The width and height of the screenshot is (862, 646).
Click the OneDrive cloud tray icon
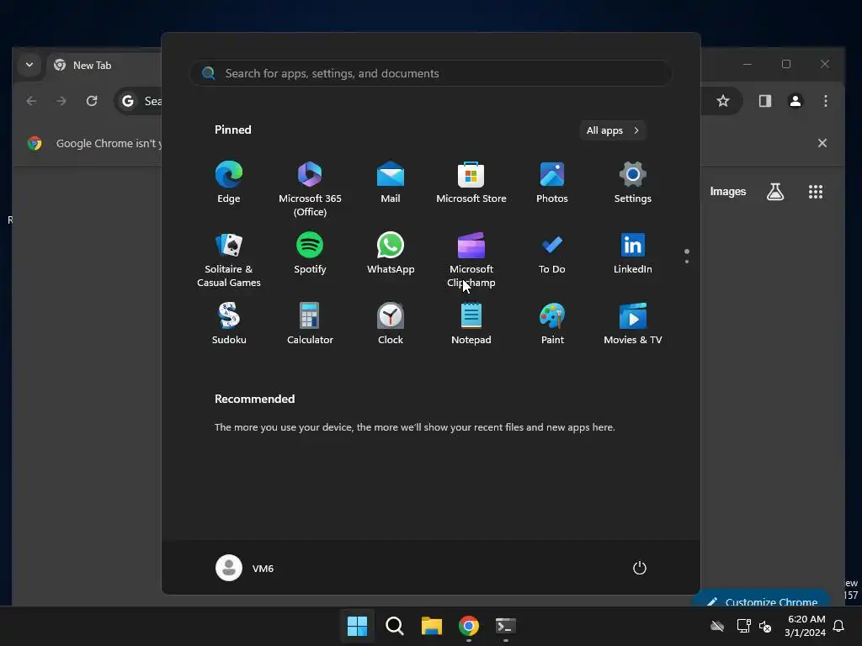coord(717,626)
